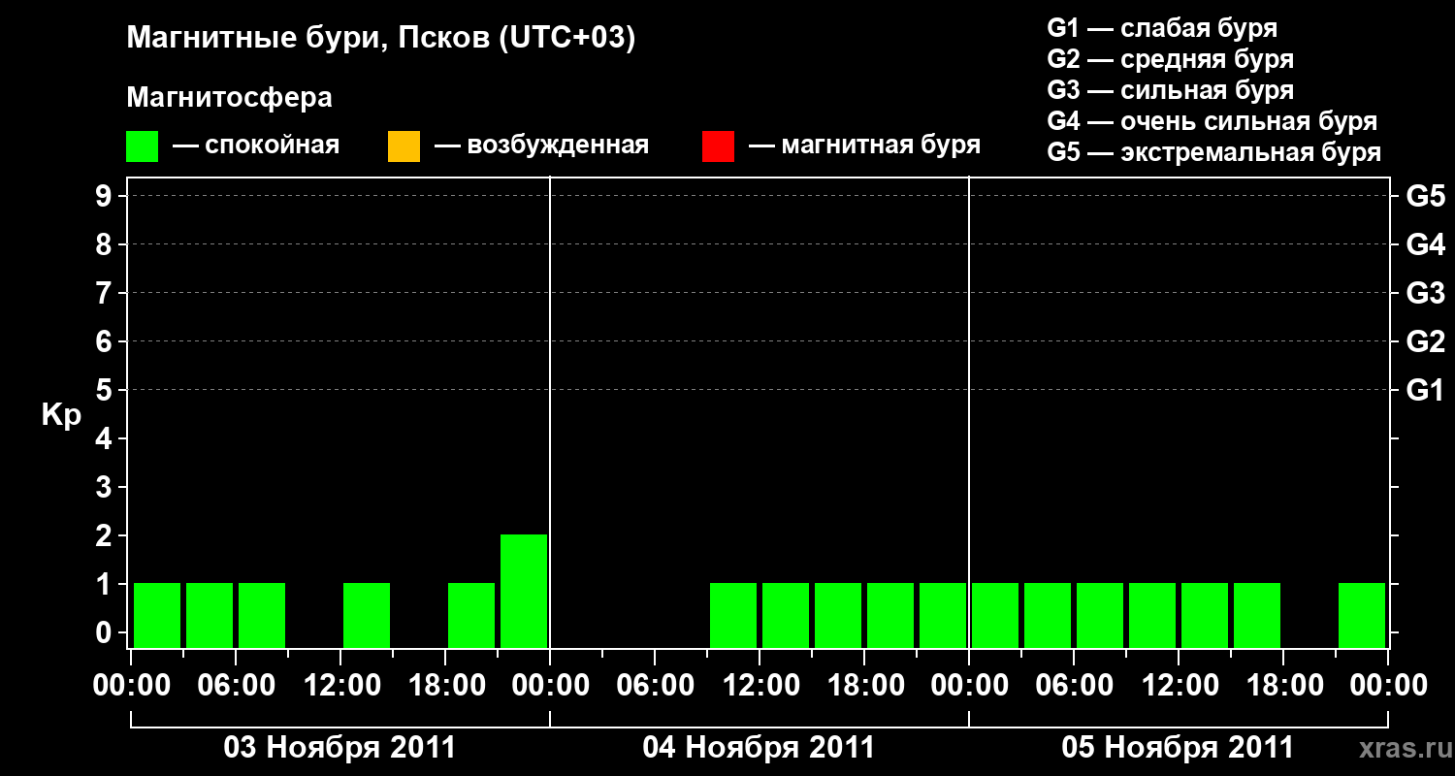Click the green 'спокойная' legend swatch

click(142, 145)
